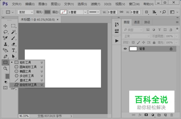181x119 pixels.
Task: Hide the 背景 layer eye icon
Action: pos(125,49)
